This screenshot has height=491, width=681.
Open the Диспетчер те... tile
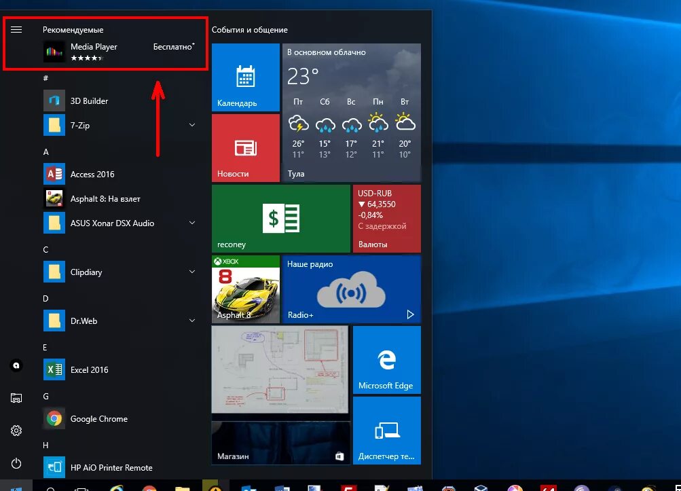coord(387,431)
